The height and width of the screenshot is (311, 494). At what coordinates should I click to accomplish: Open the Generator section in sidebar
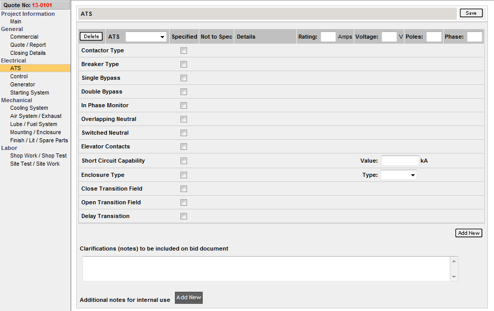point(23,84)
